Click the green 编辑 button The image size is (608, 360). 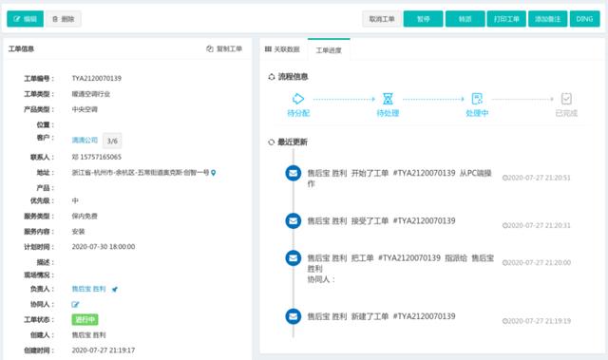tap(26, 19)
